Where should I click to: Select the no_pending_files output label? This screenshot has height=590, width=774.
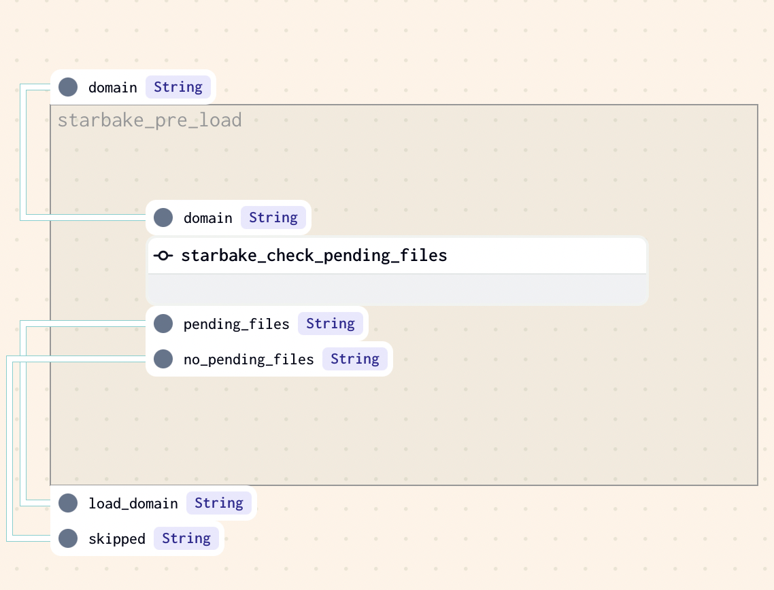[249, 359]
